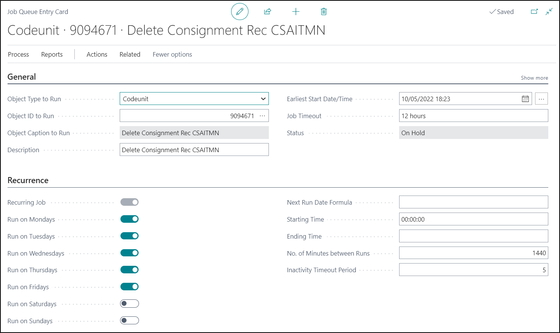Image resolution: width=560 pixels, height=333 pixels.
Task: Open the Reports menu
Action: click(52, 54)
